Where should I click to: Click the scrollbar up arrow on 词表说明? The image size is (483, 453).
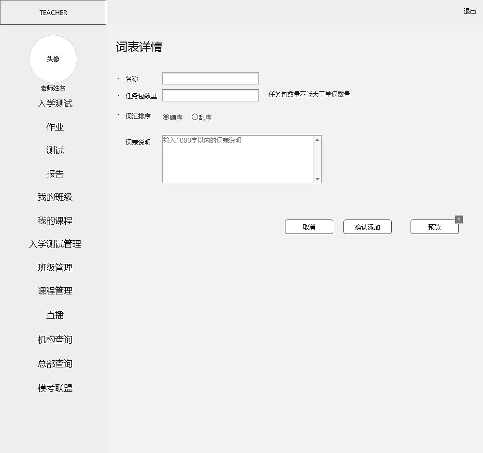tap(318, 139)
